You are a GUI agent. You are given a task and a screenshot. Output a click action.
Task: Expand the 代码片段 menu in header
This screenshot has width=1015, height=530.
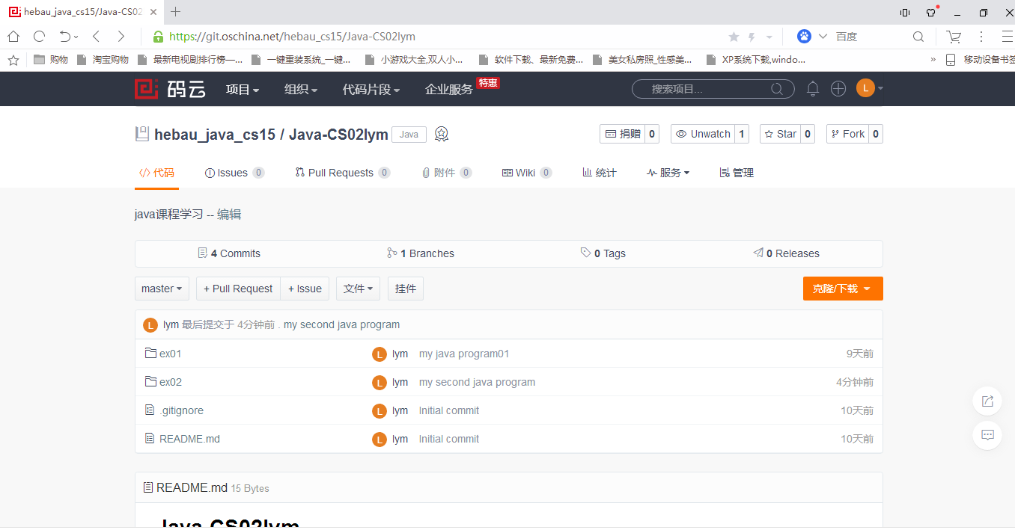click(x=371, y=90)
